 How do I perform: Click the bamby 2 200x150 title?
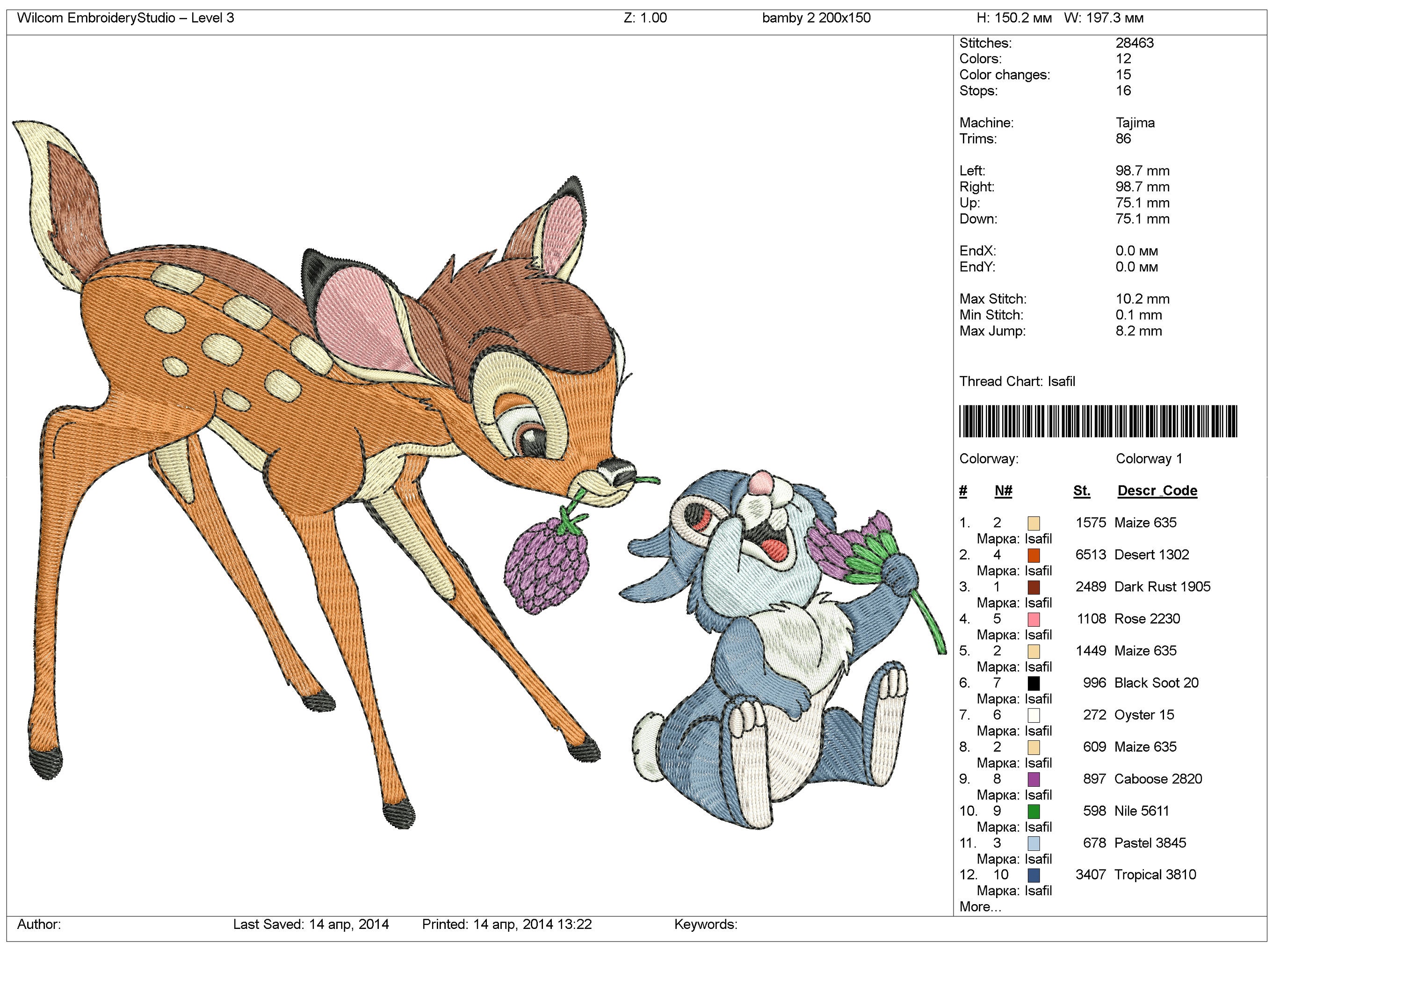pos(817,18)
